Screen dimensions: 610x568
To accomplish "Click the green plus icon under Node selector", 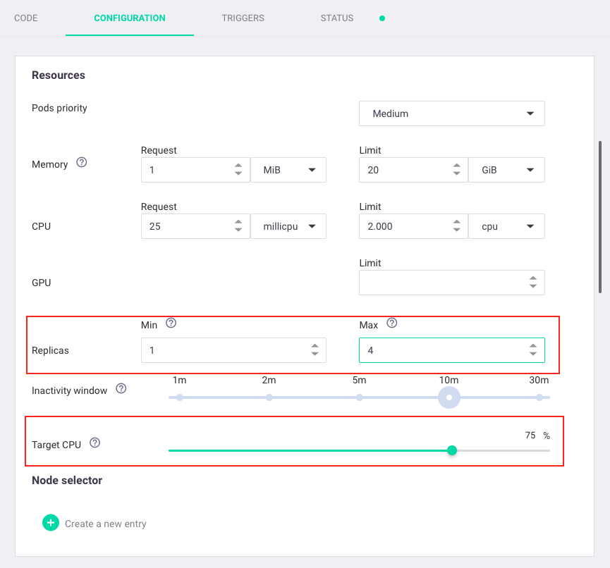I will click(x=50, y=523).
